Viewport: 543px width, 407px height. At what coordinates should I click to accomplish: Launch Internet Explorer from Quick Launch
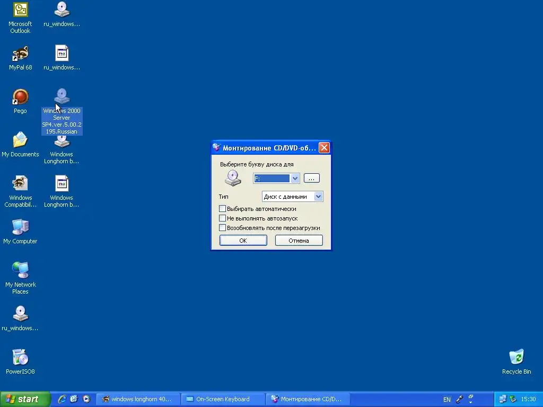[62, 399]
